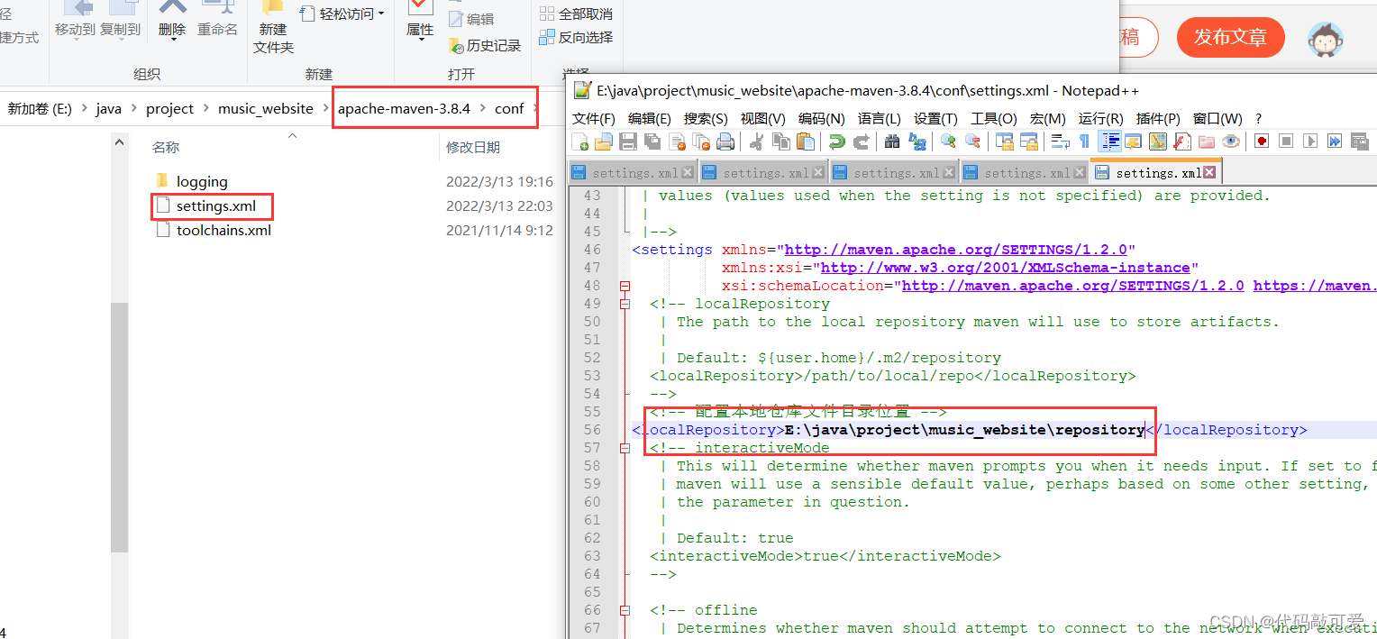Click 历史记录 in Explorer ribbon
The image size is (1377, 639).
pyautogui.click(x=484, y=45)
